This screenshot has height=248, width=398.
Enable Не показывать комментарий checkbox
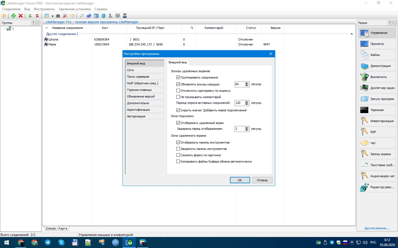point(178,97)
